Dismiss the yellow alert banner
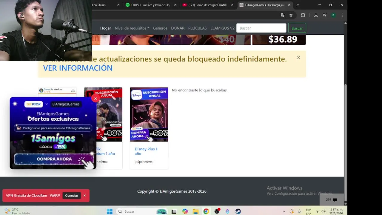This screenshot has width=382, height=215. click(298, 57)
